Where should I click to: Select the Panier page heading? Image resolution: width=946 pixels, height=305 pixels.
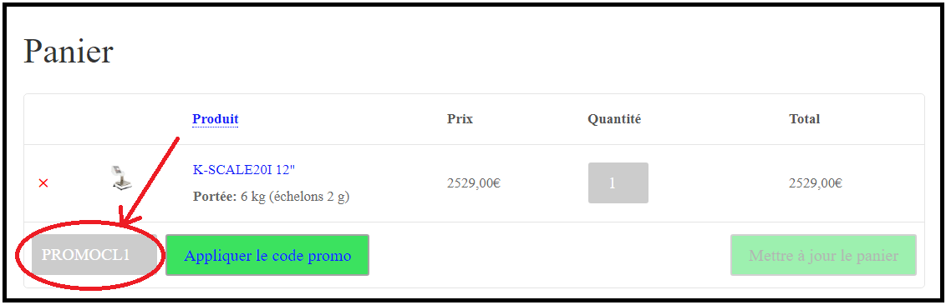point(69,52)
